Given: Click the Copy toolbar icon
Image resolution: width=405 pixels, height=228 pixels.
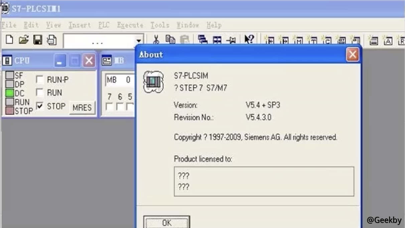Looking at the screenshot, I should pyautogui.click(x=170, y=40).
